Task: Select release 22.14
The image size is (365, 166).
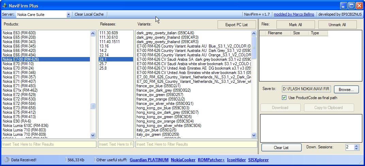Action: [116, 55]
